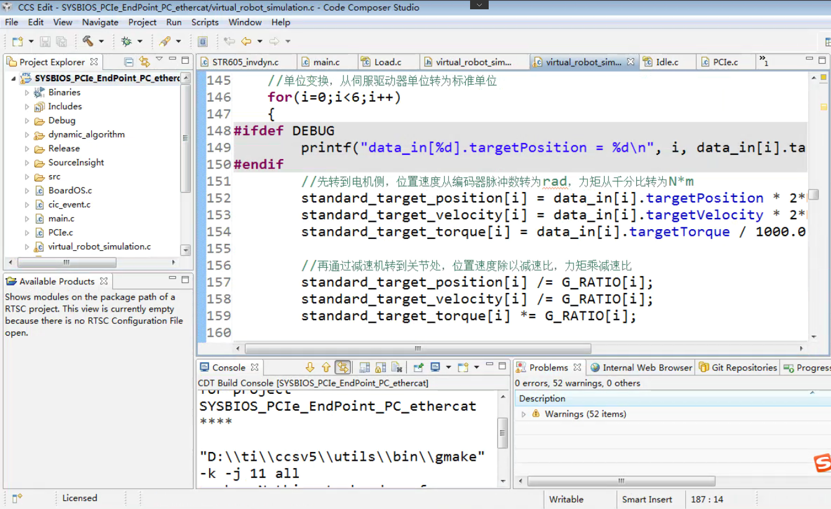Image resolution: width=831 pixels, height=509 pixels.
Task: Open the Project menu
Action: [142, 22]
